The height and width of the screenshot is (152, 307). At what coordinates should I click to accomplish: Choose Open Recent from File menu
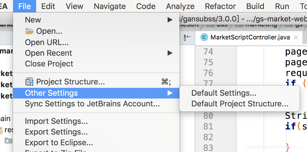pos(96,53)
